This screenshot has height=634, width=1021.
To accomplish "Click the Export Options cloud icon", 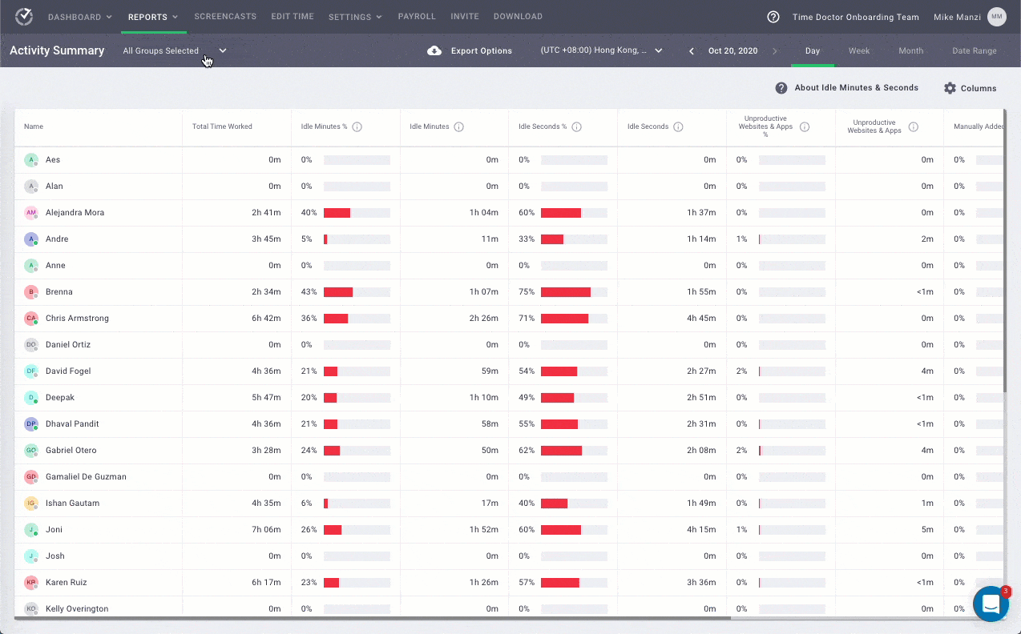I will (x=434, y=50).
